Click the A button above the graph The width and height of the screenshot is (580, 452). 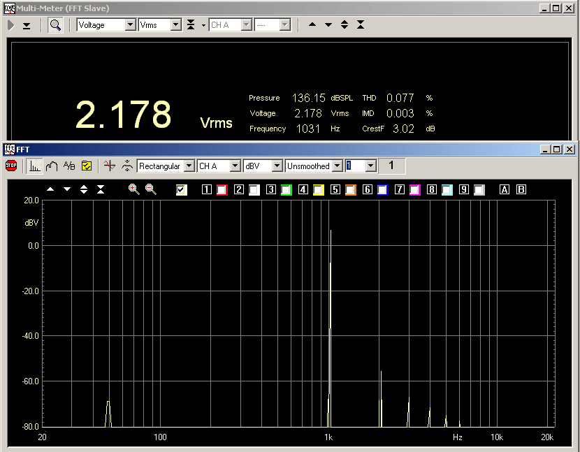(505, 190)
